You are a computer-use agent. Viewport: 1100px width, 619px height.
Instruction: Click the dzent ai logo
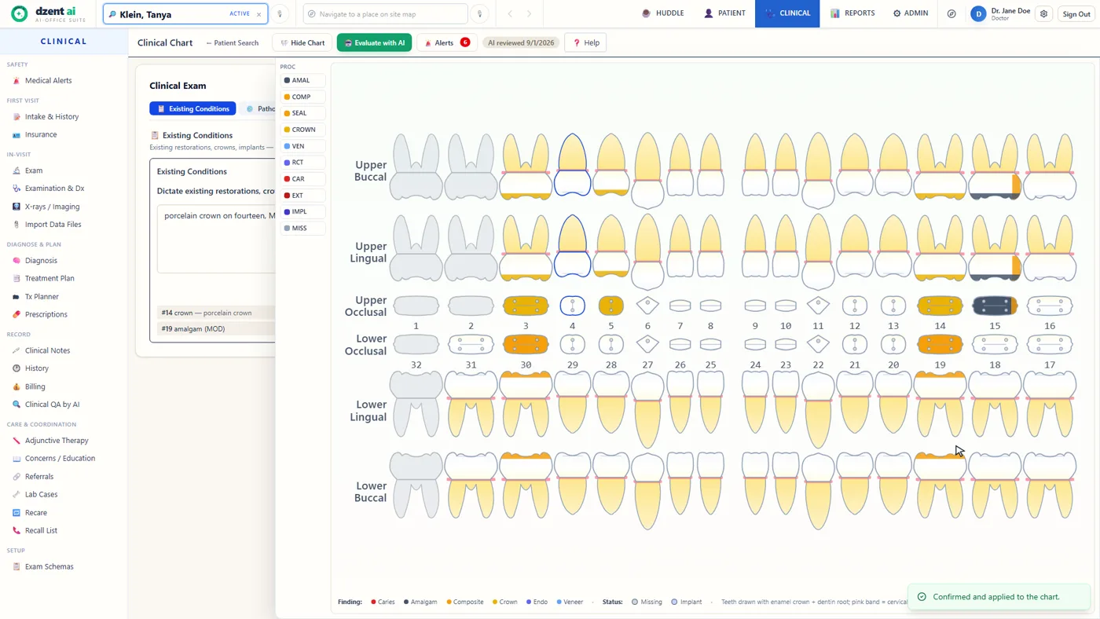48,13
